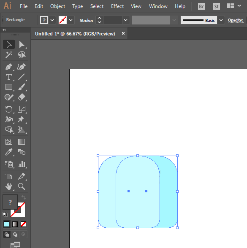Swap fill and stroke colors
Screen dimensions: 247x248
coord(24,197)
